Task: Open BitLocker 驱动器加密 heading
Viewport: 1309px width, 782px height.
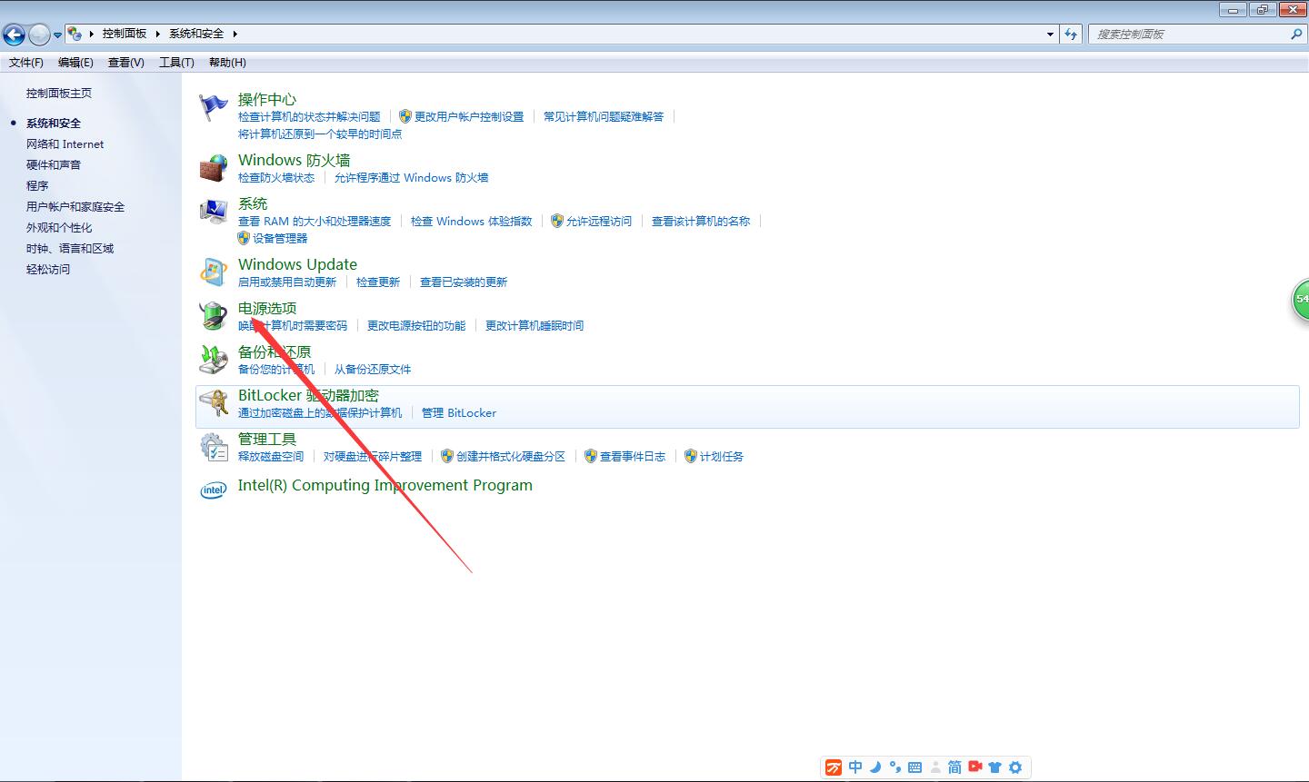Action: [308, 396]
